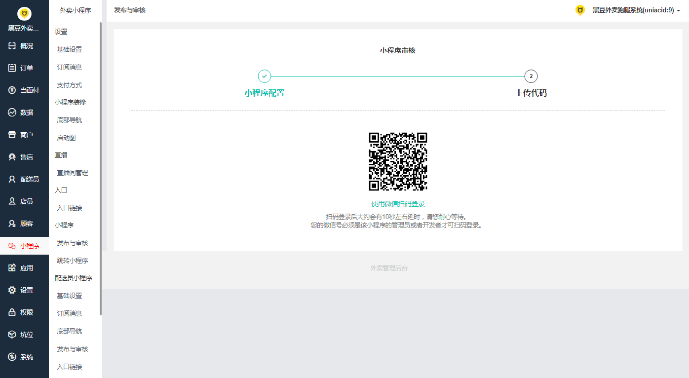Select the 当面付 yen icon
689x378 pixels.
coord(12,90)
